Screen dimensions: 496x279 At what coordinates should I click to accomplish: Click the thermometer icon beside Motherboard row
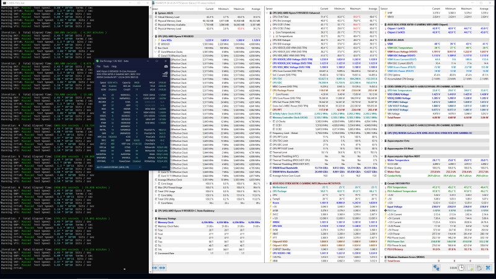(x=271, y=187)
